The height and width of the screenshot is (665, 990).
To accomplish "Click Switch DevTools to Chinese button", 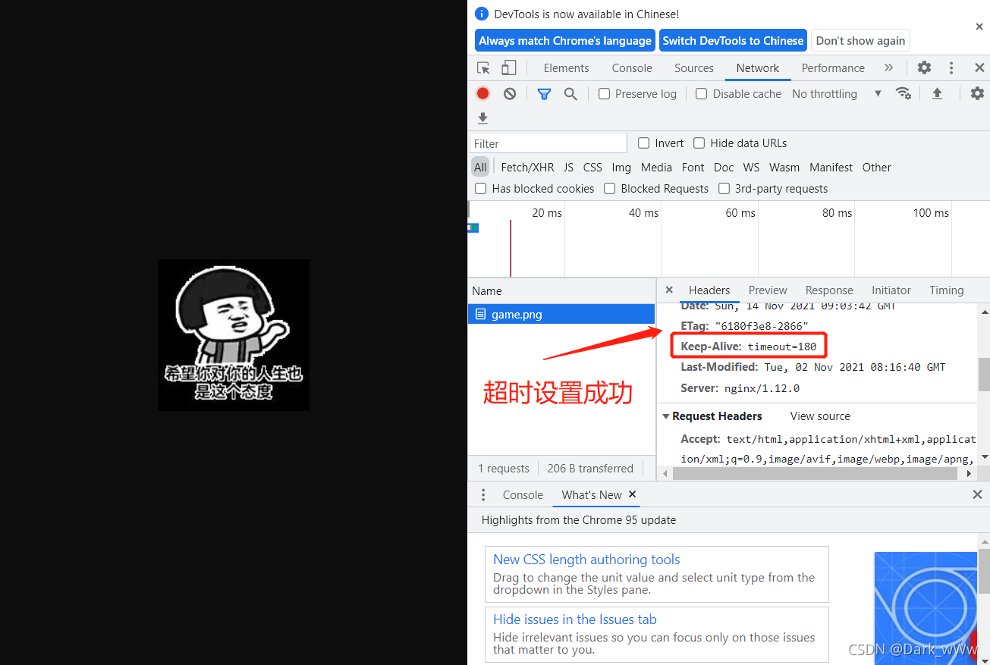I will 733,40.
